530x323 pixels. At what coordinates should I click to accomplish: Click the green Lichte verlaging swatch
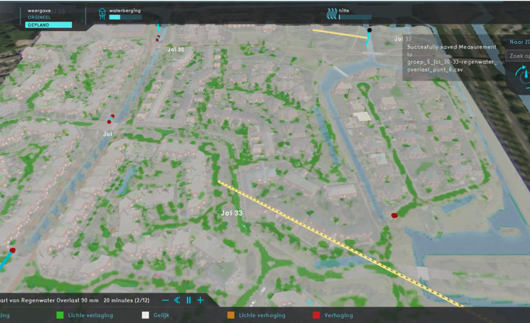(x=60, y=316)
